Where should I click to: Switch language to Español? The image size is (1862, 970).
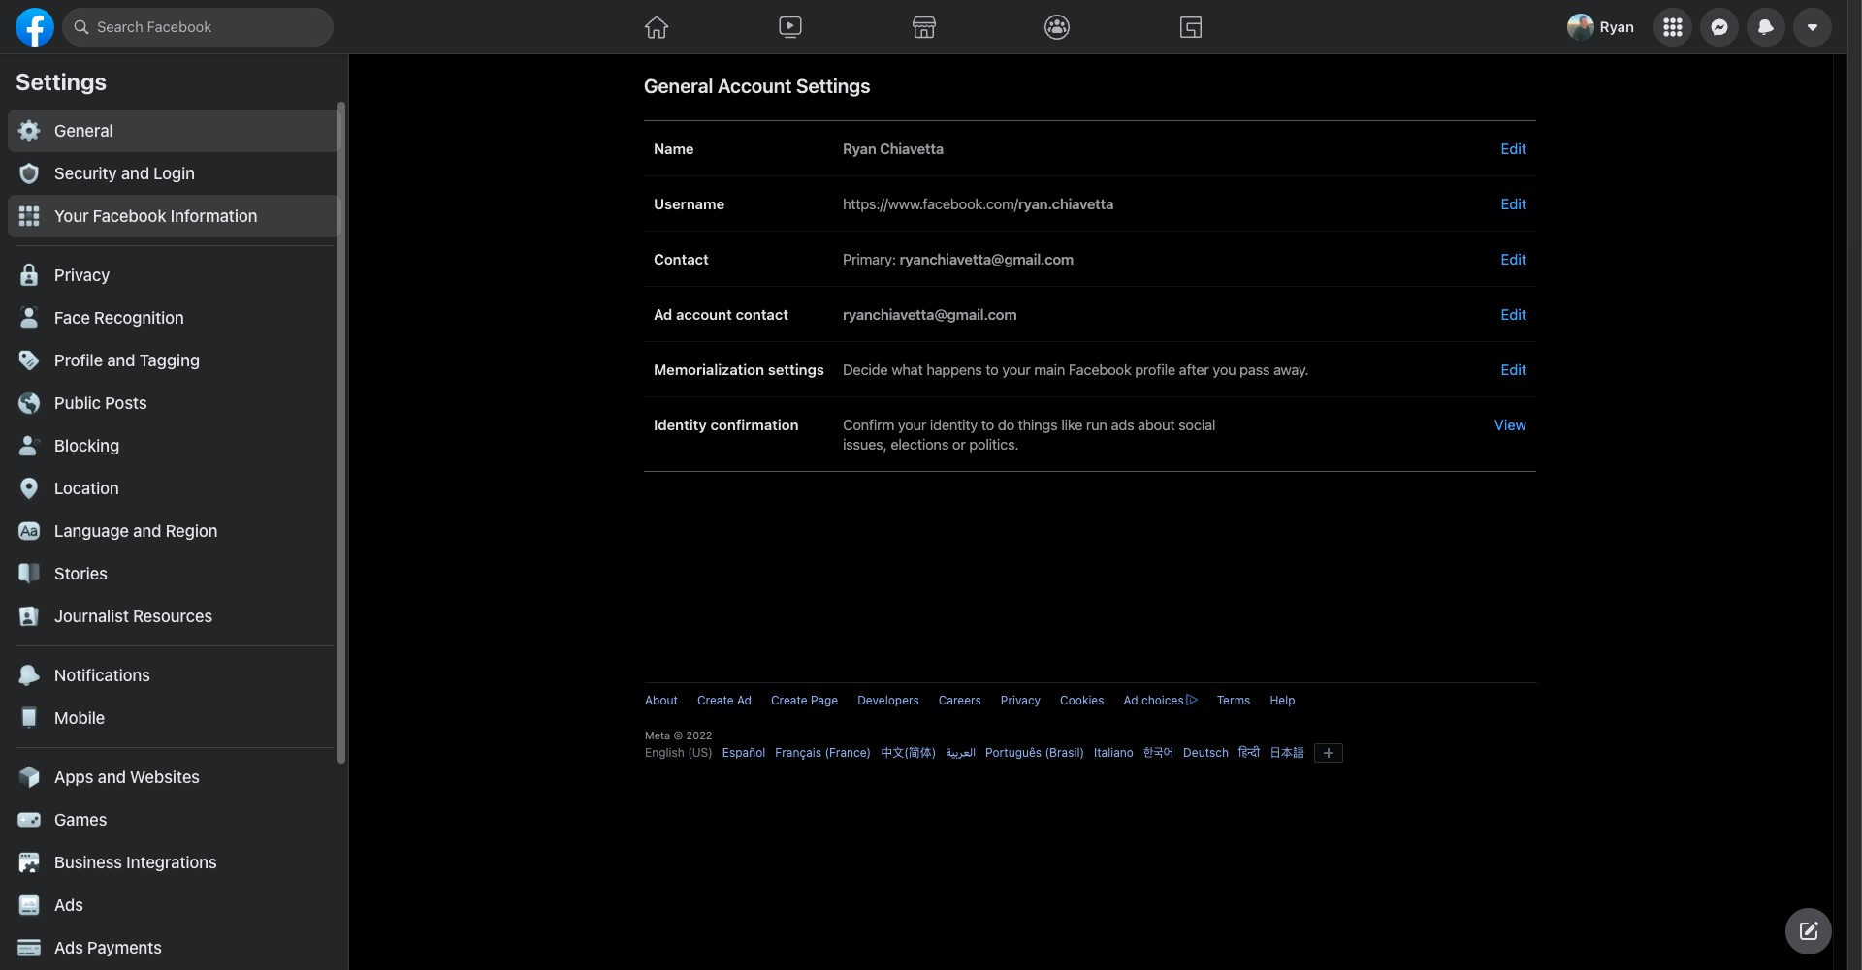pos(744,753)
